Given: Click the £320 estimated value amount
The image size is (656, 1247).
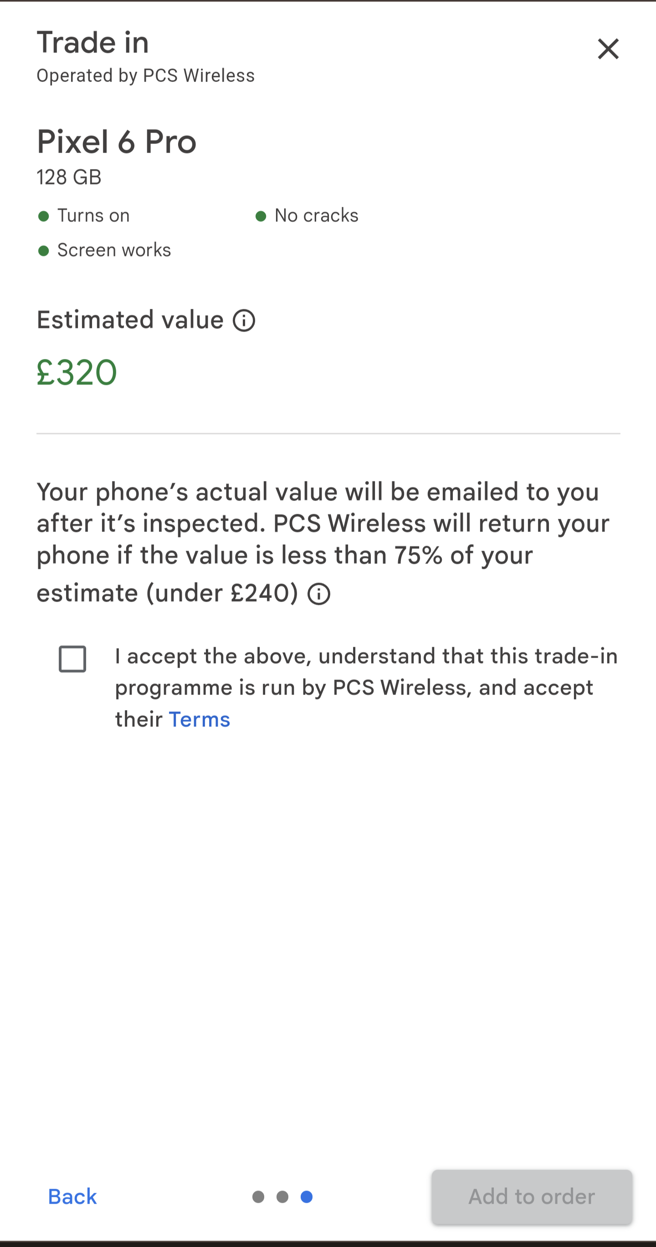Looking at the screenshot, I should [x=77, y=373].
